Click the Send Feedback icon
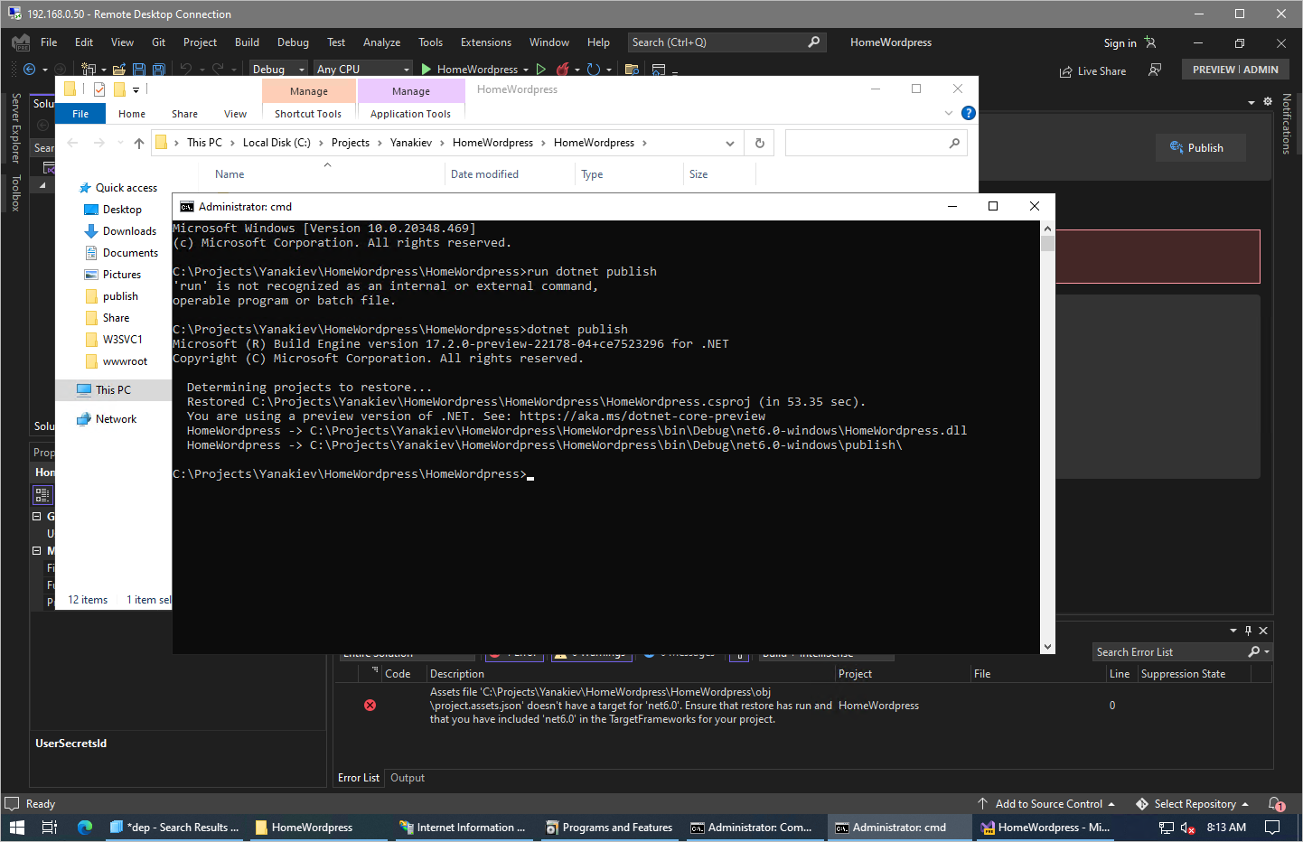Image resolution: width=1303 pixels, height=842 pixels. click(x=1154, y=70)
